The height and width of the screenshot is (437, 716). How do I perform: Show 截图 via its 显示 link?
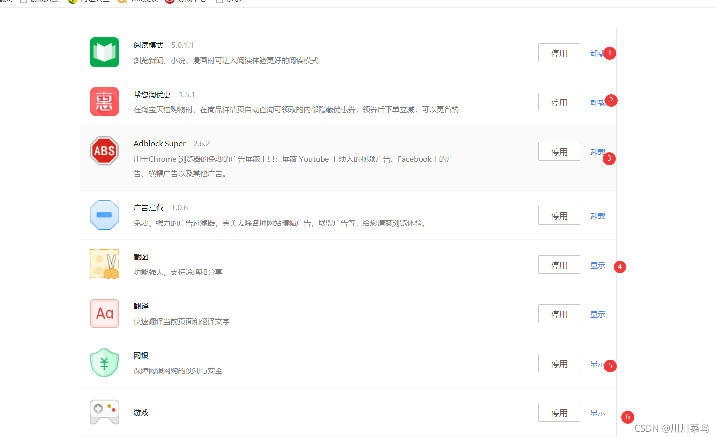pos(598,265)
